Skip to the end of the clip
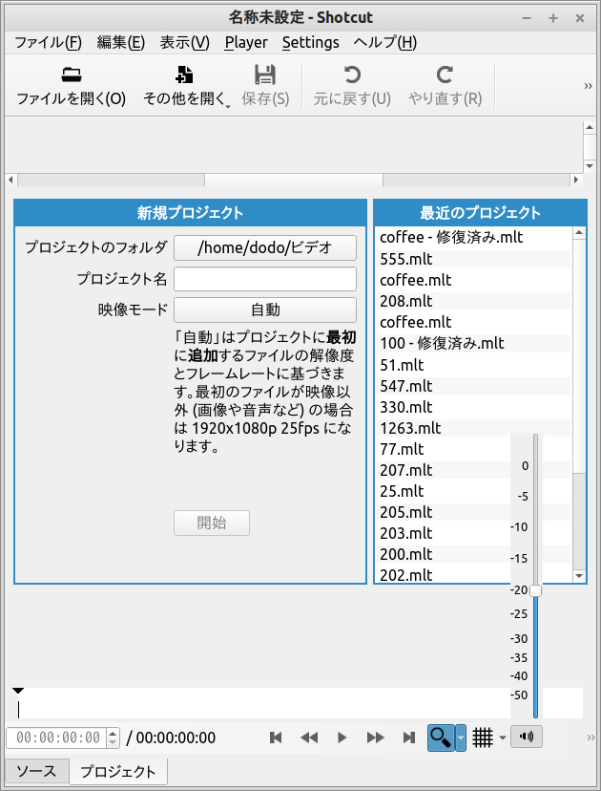Image resolution: width=601 pixels, height=791 pixels. pos(409,738)
